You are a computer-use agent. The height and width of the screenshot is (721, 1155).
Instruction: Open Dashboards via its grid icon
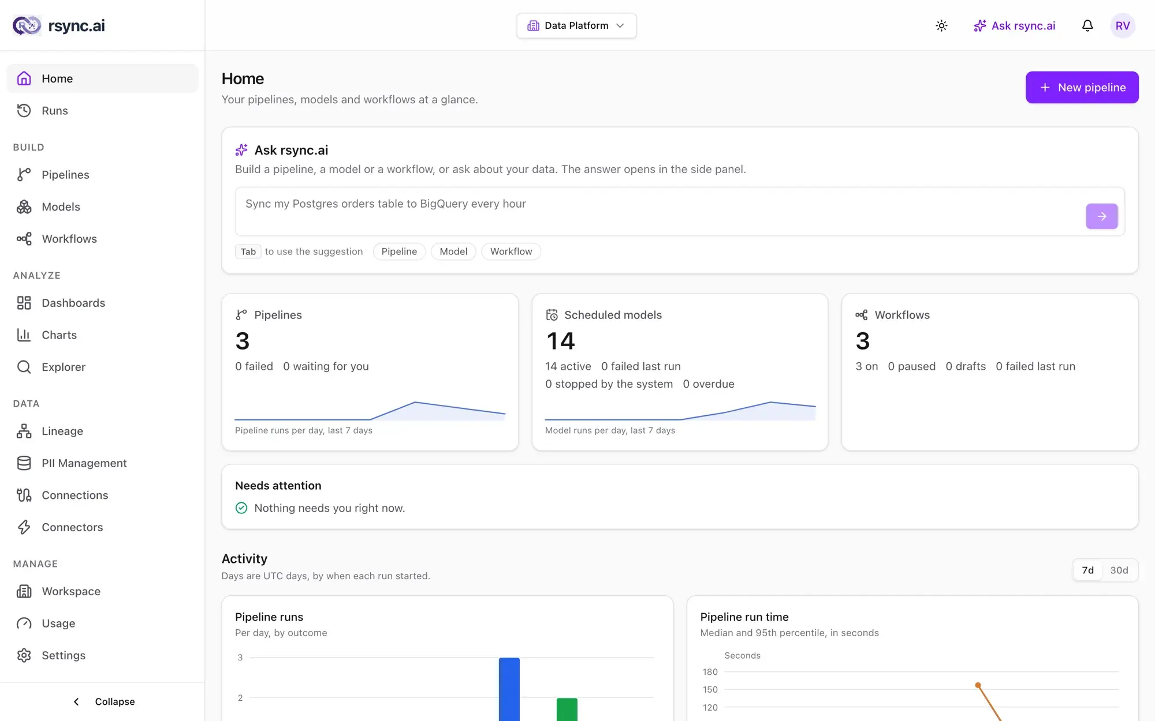[24, 303]
